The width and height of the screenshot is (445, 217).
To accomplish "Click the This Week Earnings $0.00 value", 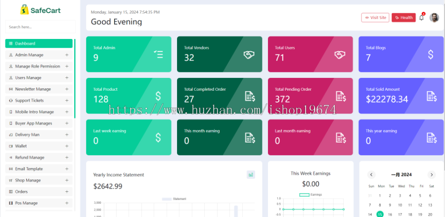I will click(x=311, y=184).
